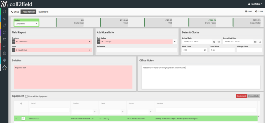Sort by the Repair column header
Image resolution: width=265 pixels, height=123 pixels.
(x=131, y=103)
